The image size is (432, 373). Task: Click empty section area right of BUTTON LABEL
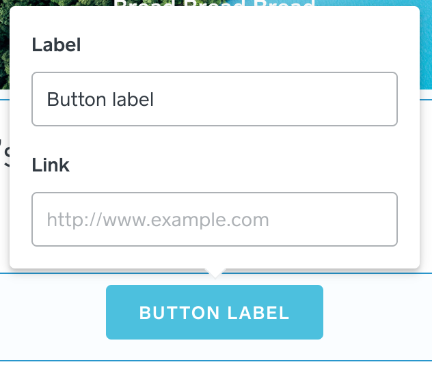coord(376,313)
